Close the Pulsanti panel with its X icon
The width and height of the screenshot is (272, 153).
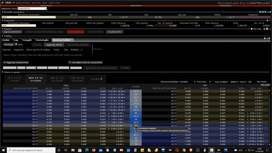tap(270, 29)
